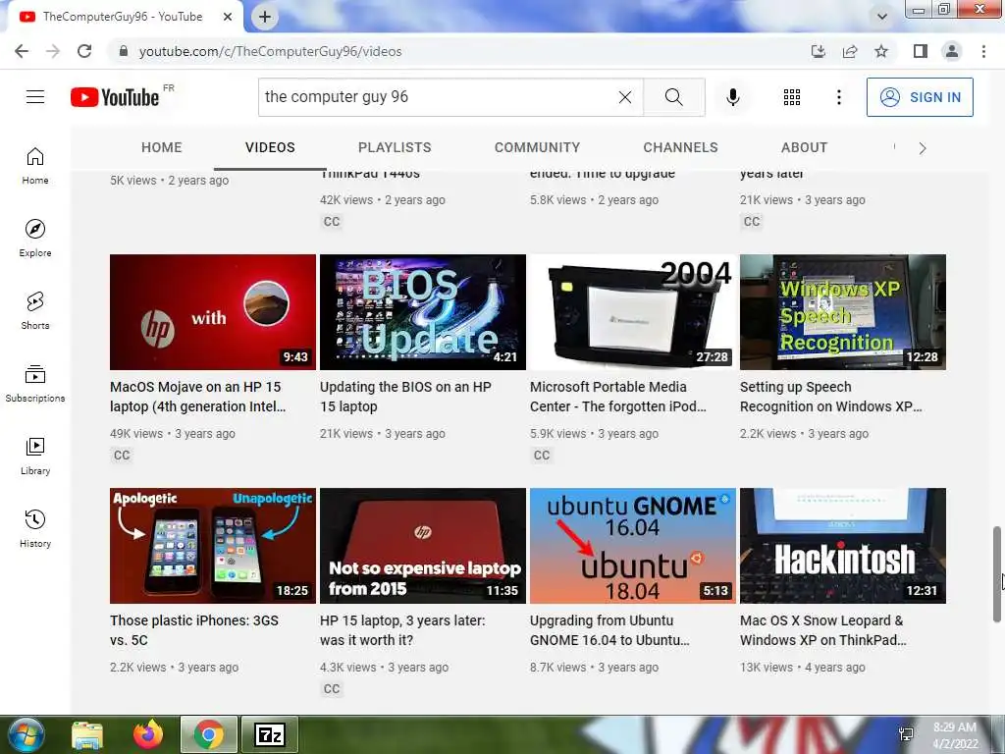Open title 'Upgrading from Ubuntu GNOME 16.04'
Image resolution: width=1005 pixels, height=754 pixels.
pyautogui.click(x=609, y=630)
